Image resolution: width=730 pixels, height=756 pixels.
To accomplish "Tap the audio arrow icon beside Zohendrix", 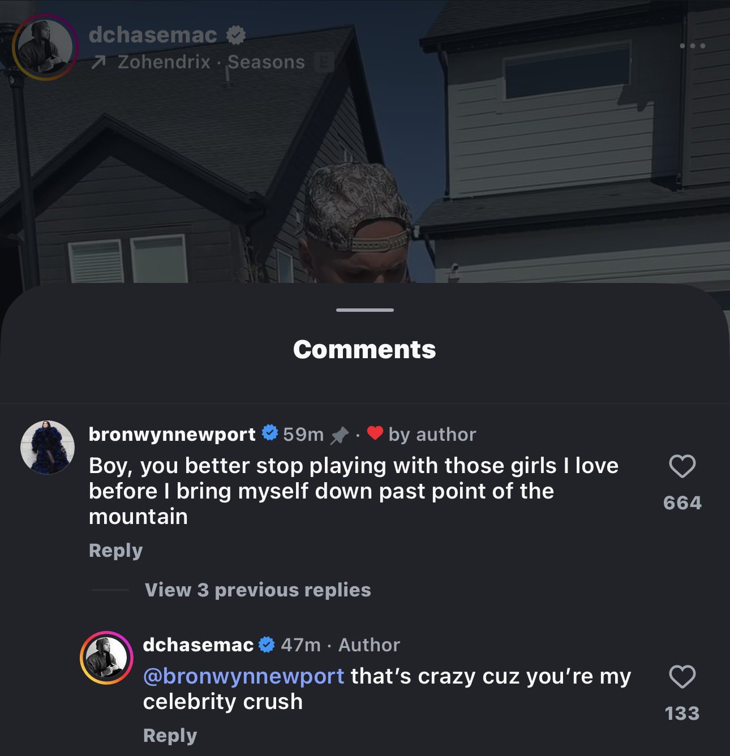I will pos(98,62).
